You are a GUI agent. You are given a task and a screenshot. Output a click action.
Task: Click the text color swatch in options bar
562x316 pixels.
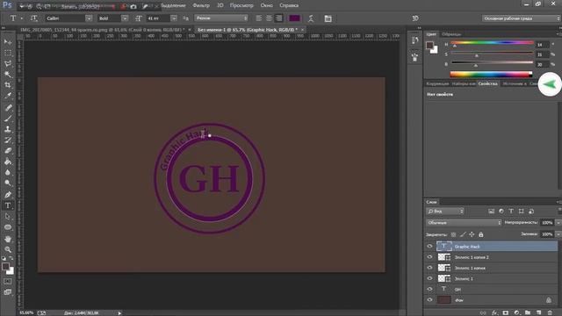pyautogui.click(x=295, y=18)
